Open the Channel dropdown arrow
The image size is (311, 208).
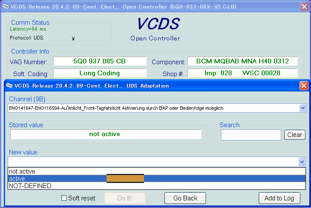pyautogui.click(x=303, y=108)
